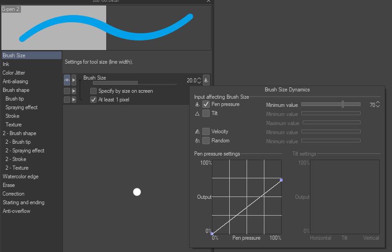Screen dimensions: 392x252
Task: Click the Random squiggle icon
Action: point(197,141)
